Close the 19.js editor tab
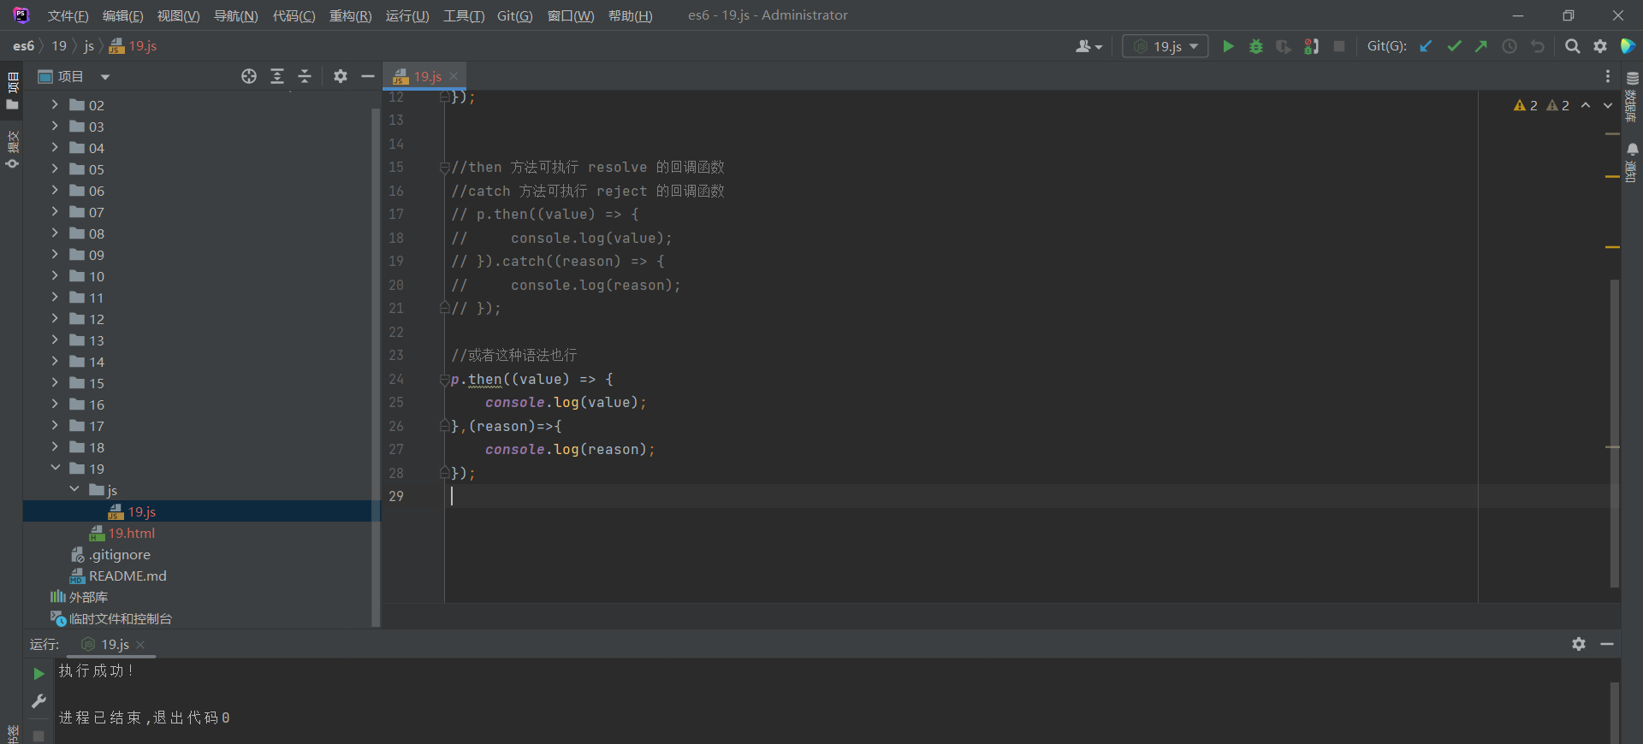 pos(454,76)
